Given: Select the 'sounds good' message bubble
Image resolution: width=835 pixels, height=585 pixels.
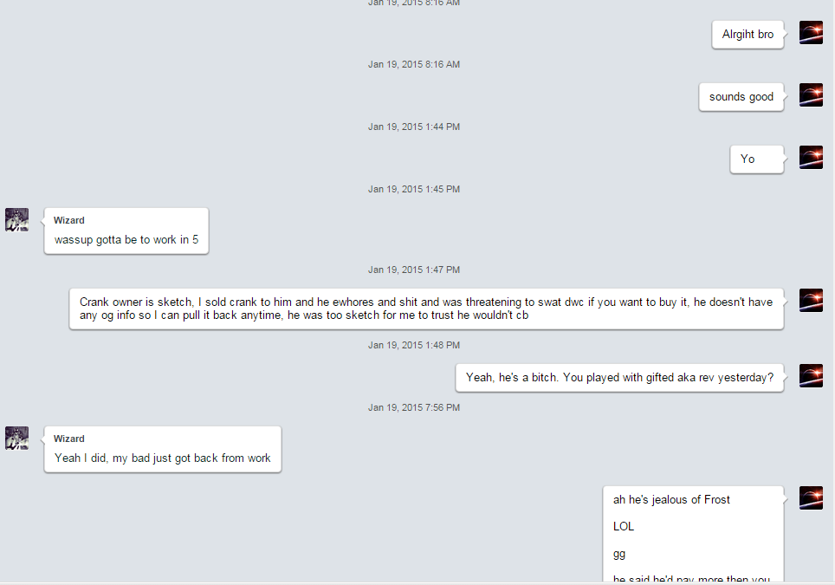Looking at the screenshot, I should [741, 97].
